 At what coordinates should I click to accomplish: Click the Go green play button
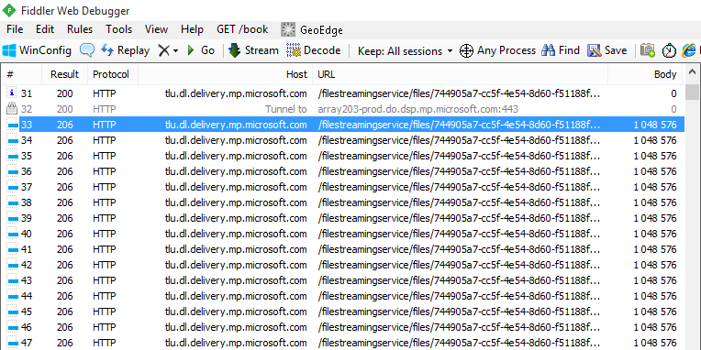point(191,50)
